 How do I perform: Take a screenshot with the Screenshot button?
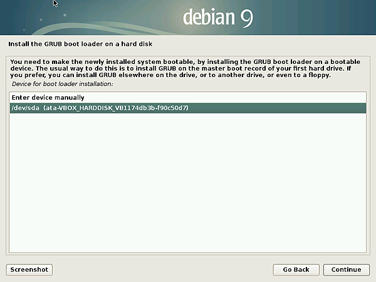click(29, 269)
